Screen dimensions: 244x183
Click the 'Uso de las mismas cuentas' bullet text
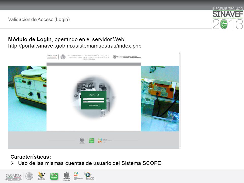(x=89, y=163)
